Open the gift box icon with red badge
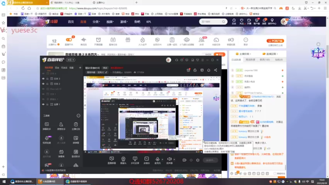329x185 pixels. point(188,70)
